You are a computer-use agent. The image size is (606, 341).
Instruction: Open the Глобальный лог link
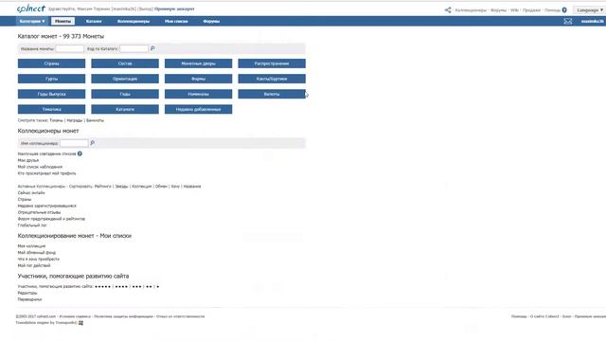pos(32,225)
